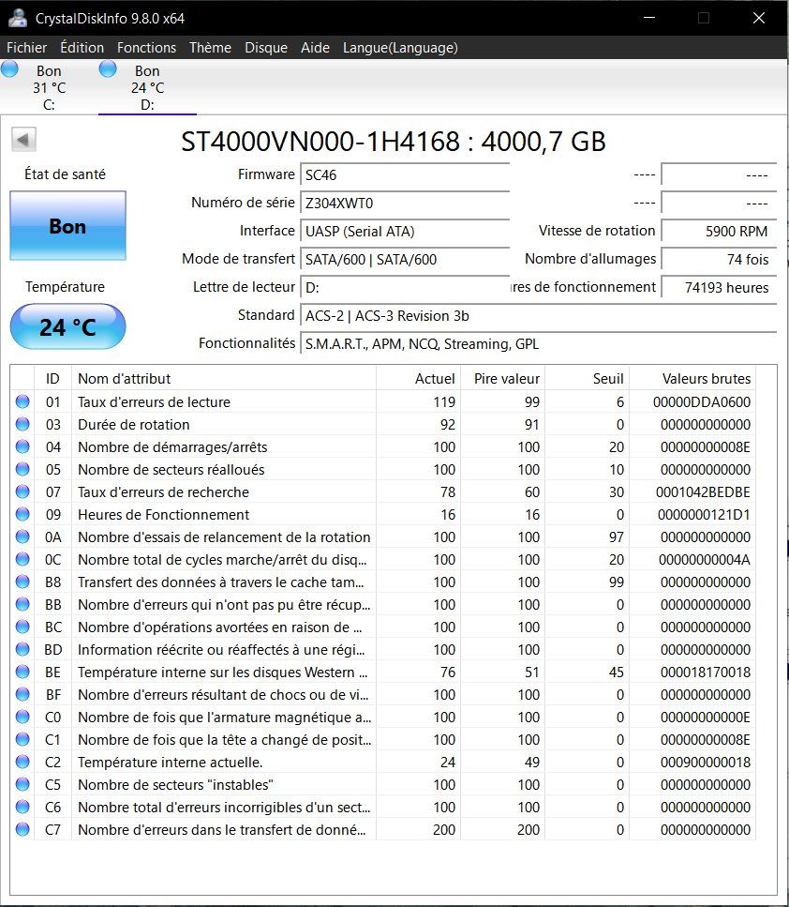The height and width of the screenshot is (907, 789).
Task: Click the 24 °C temperature button
Action: 67,326
